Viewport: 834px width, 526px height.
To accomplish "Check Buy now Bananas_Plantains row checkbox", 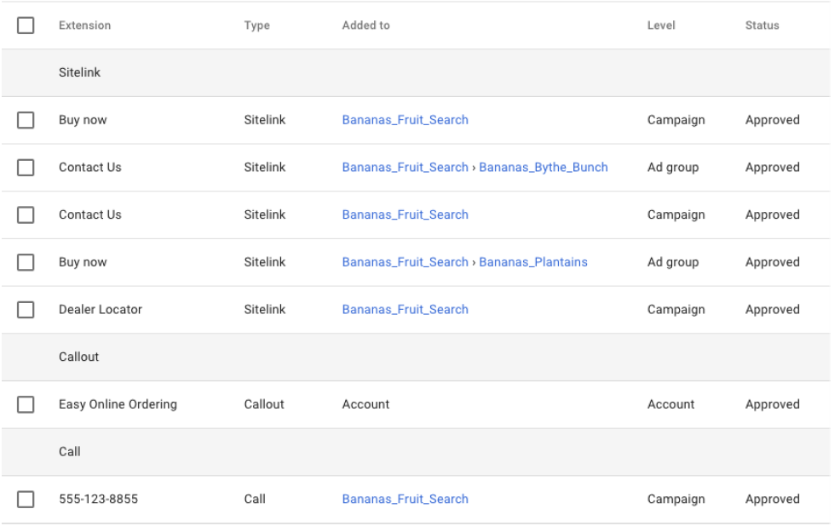I will (x=26, y=262).
